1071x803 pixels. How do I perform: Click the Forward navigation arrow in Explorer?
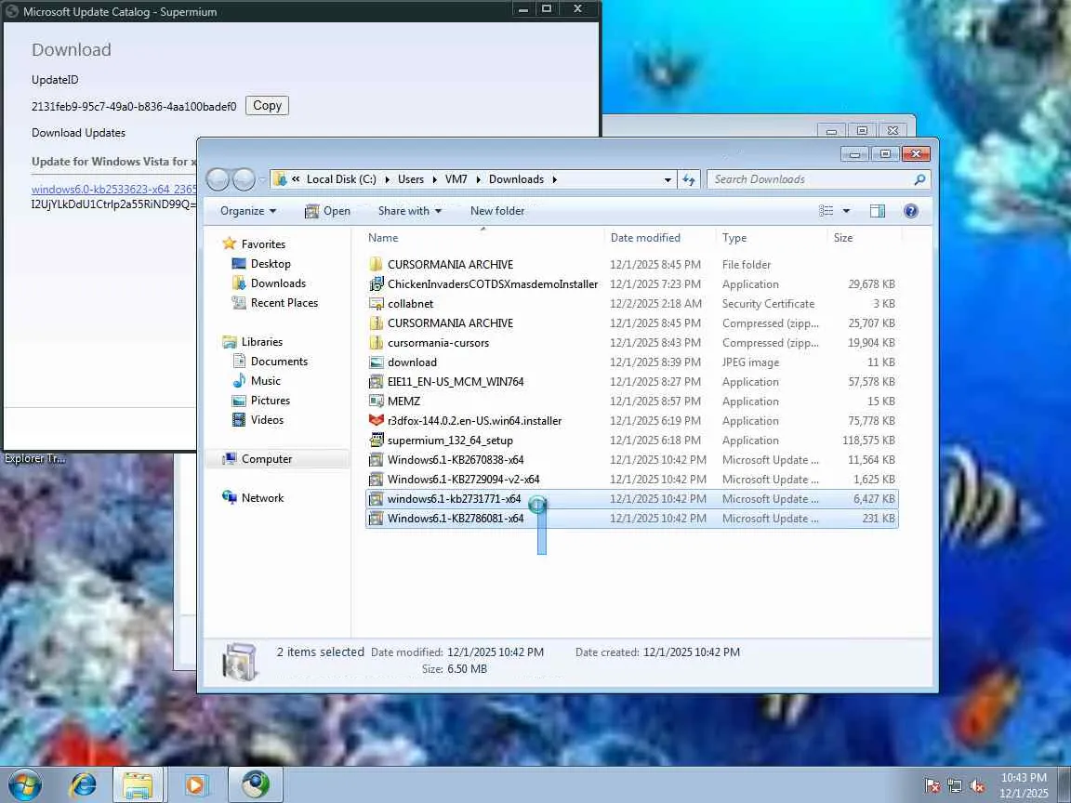click(244, 179)
